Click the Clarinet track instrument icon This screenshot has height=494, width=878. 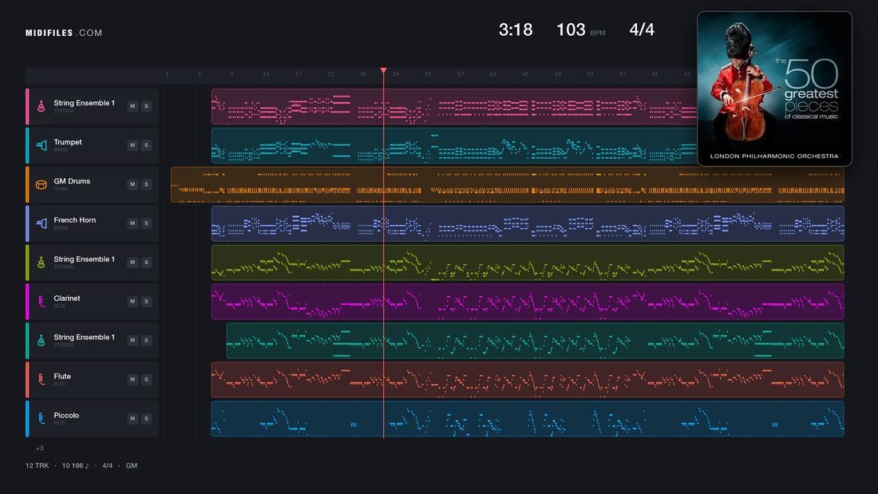41,302
